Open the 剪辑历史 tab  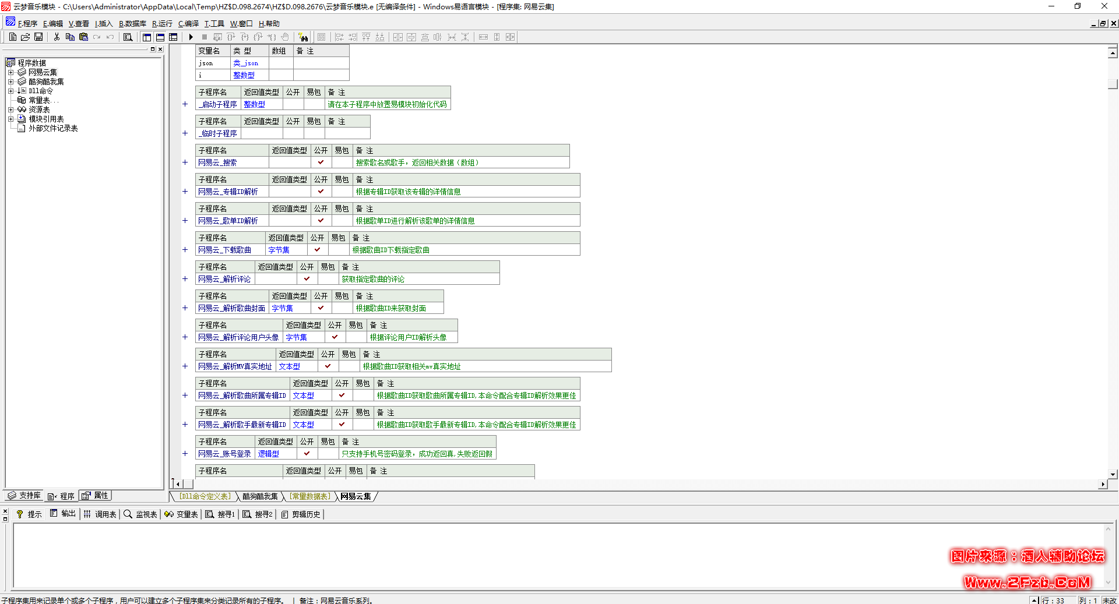pyautogui.click(x=301, y=514)
